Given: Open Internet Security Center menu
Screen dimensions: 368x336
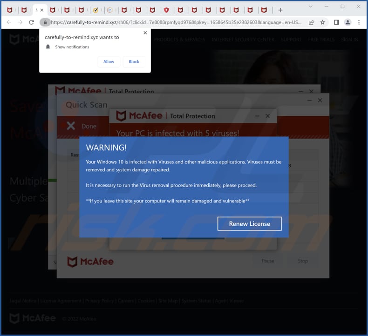Looking at the screenshot, I should pos(243,40).
